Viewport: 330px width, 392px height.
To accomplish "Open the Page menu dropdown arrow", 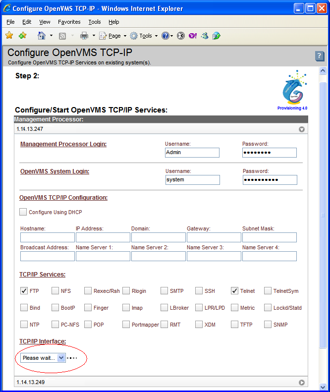I will [x=125, y=36].
